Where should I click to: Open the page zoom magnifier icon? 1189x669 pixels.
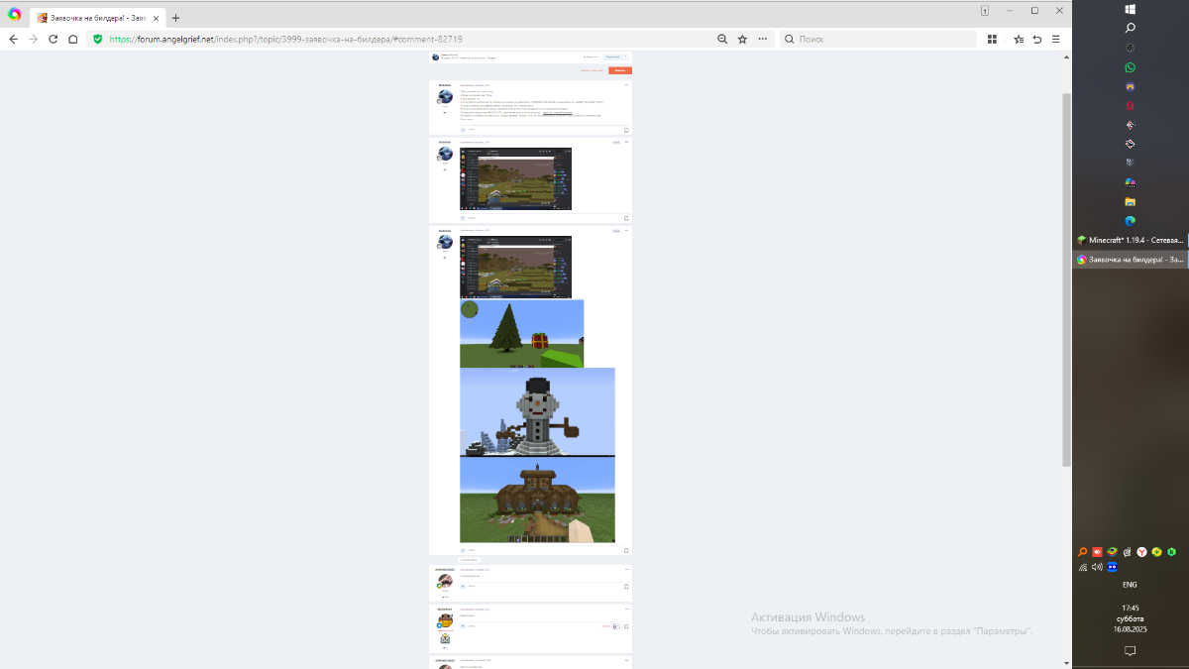pos(722,39)
